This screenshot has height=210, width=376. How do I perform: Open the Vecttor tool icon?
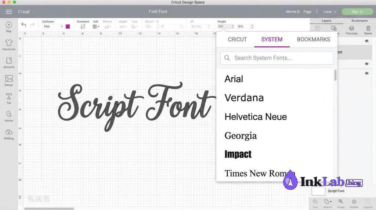tap(9, 114)
